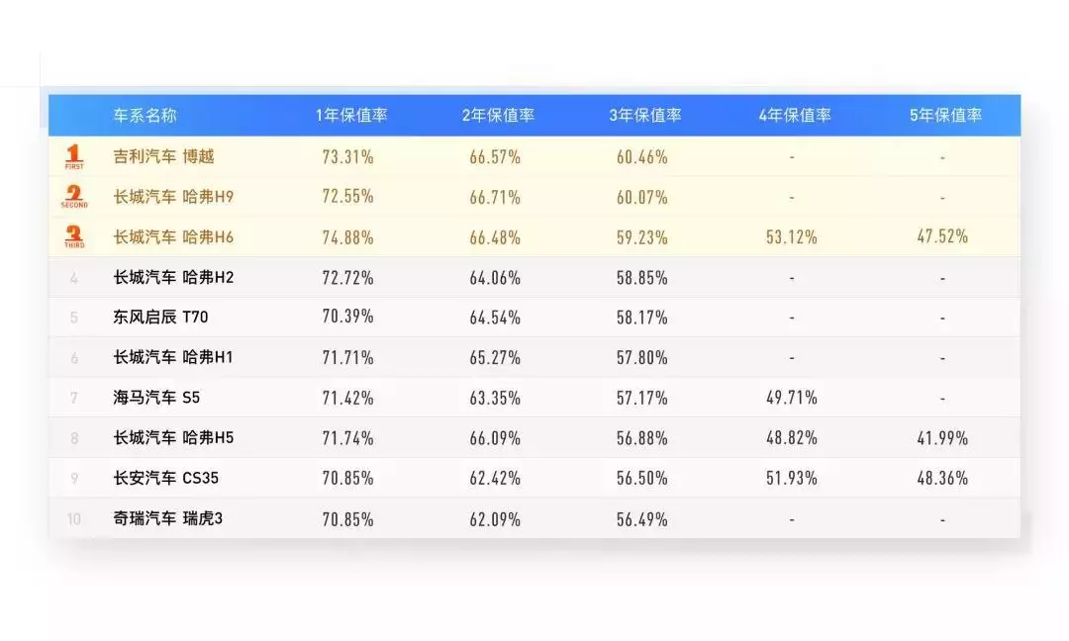Click the 5年保值率 column header

pyautogui.click(x=945, y=115)
